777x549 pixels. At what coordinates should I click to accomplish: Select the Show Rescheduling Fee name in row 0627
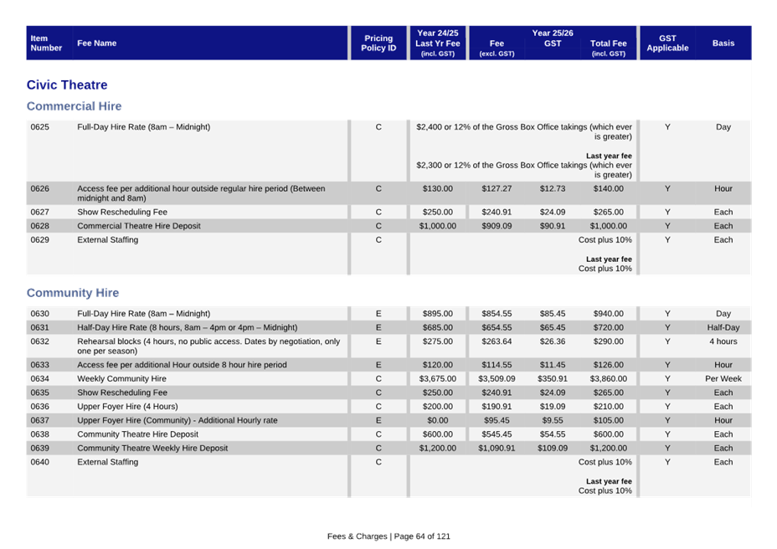pos(122,212)
